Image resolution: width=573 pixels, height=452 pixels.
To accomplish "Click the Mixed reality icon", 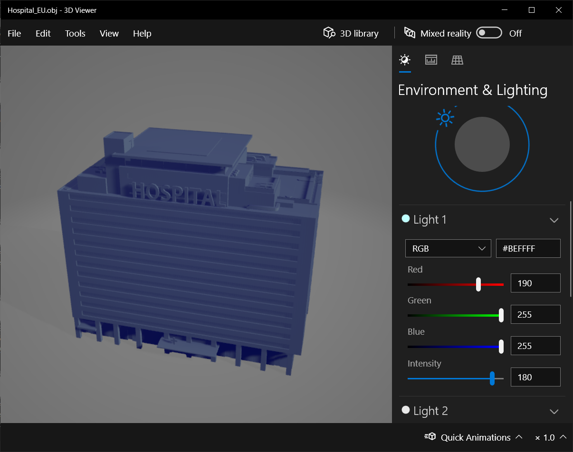I will pos(410,33).
